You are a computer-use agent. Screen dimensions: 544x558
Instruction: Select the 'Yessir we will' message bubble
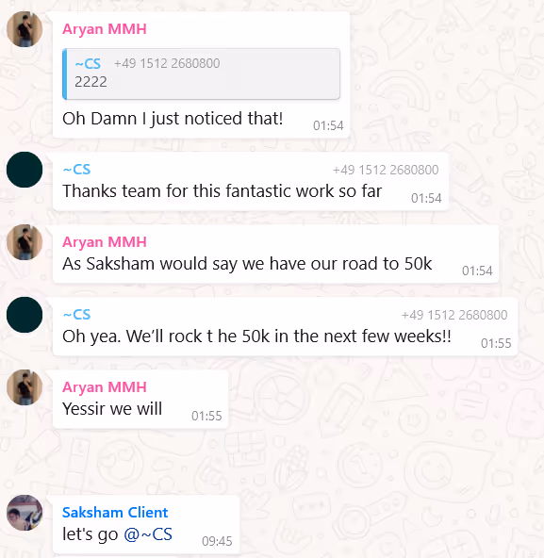[x=140, y=399]
